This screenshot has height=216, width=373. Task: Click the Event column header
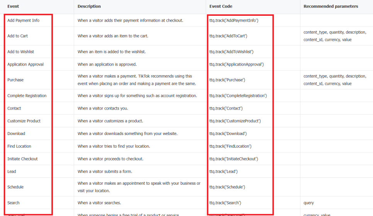pos(13,7)
